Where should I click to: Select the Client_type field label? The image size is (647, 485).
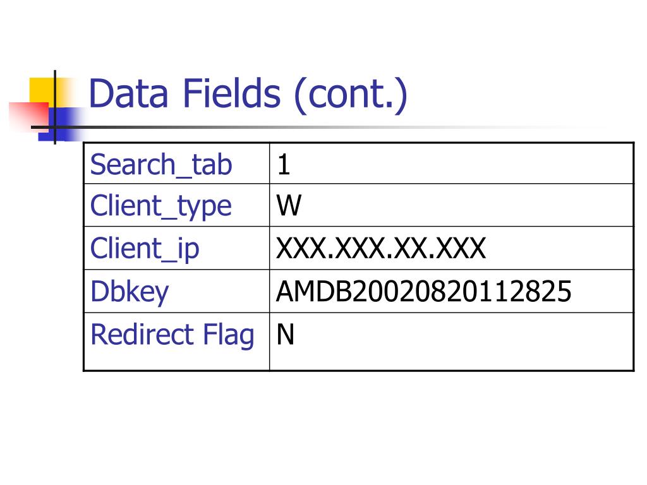(161, 207)
